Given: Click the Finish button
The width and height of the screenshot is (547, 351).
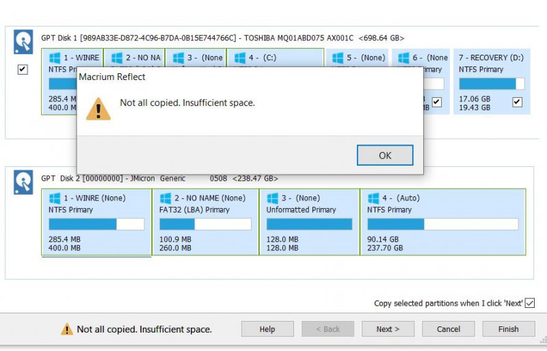Looking at the screenshot, I should point(508,329).
